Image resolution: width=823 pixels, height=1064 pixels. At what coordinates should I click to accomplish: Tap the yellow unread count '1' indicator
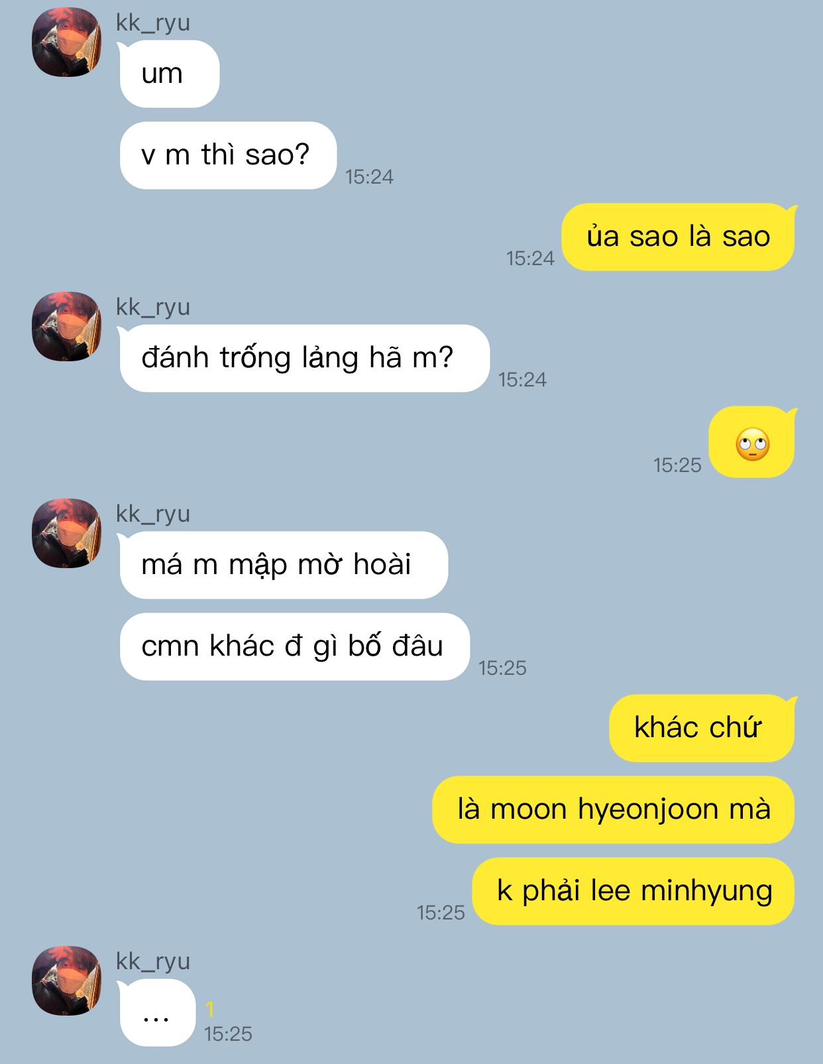tap(210, 1010)
